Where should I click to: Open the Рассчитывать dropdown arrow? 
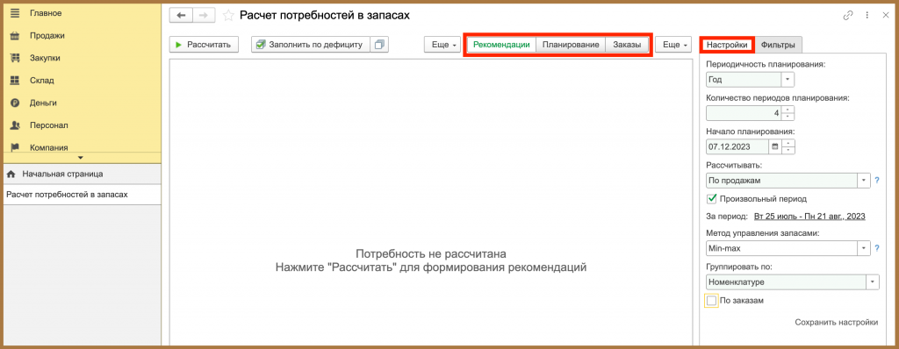click(864, 181)
